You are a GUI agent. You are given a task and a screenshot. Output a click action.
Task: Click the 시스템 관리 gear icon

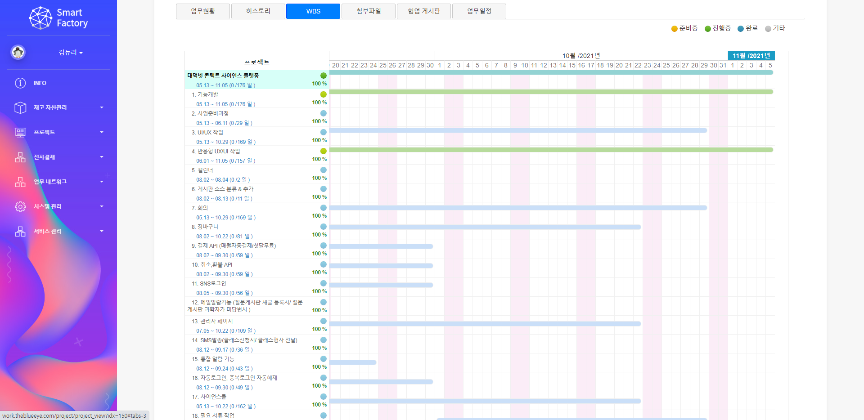(x=20, y=206)
